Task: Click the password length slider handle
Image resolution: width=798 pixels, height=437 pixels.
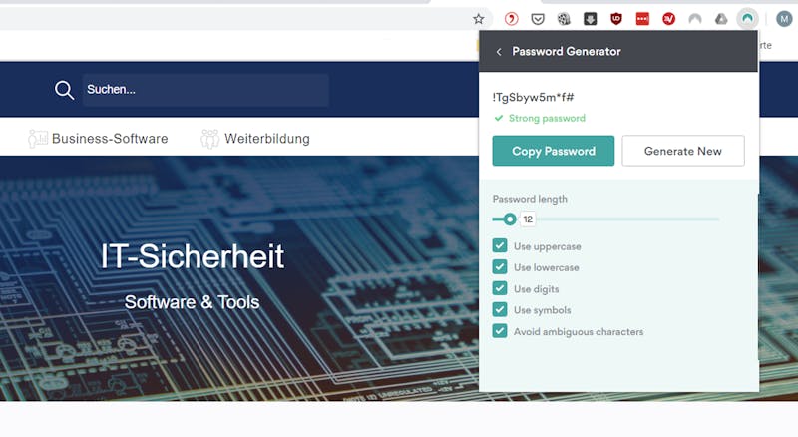Action: click(x=510, y=219)
